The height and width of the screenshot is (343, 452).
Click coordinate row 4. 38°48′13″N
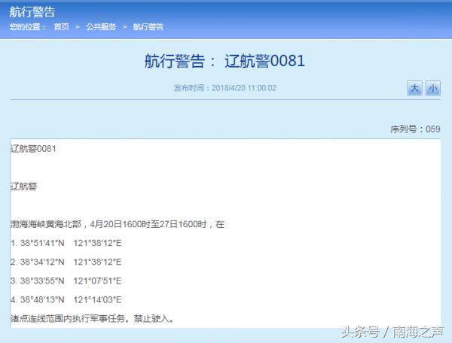pyautogui.click(x=66, y=300)
